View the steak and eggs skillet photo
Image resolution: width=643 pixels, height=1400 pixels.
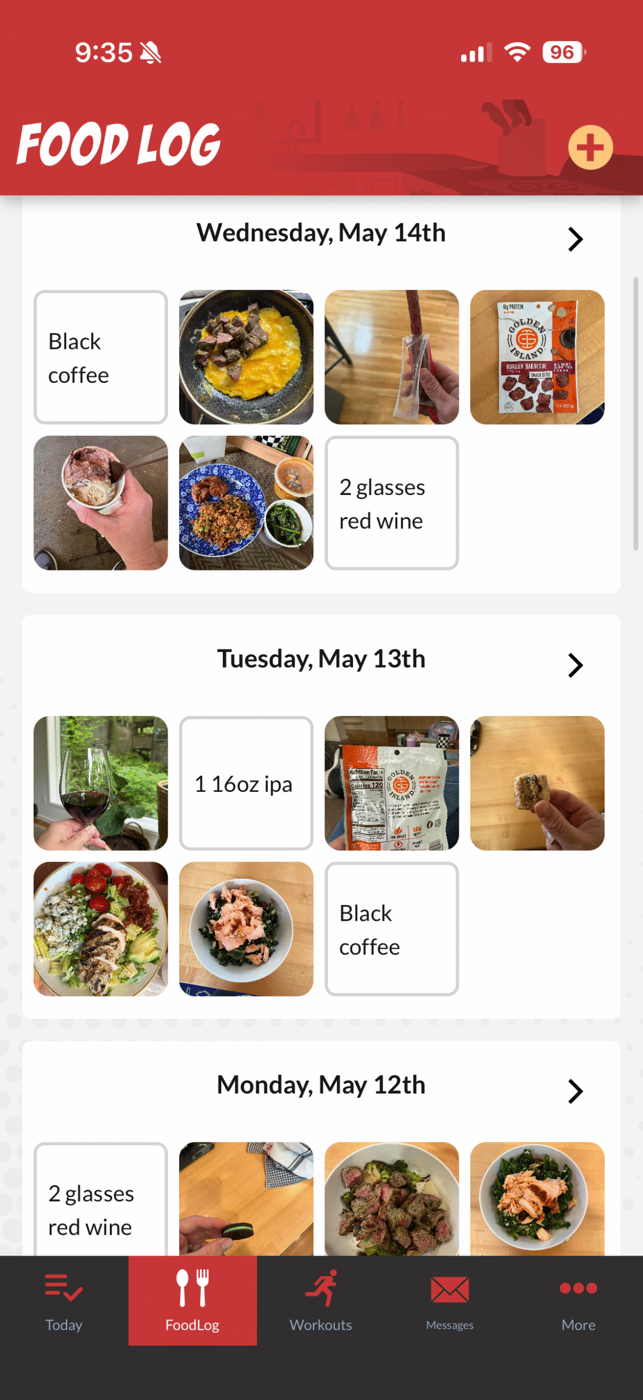(x=246, y=357)
